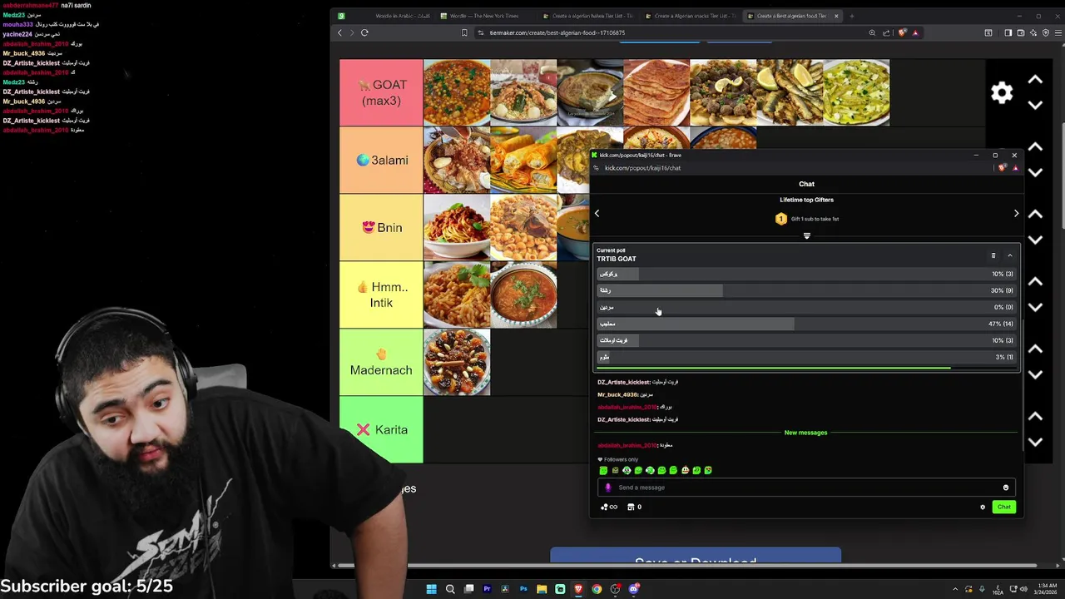Collapse the Lifetime top Gifters section
The image size is (1065, 599).
[x=806, y=236]
